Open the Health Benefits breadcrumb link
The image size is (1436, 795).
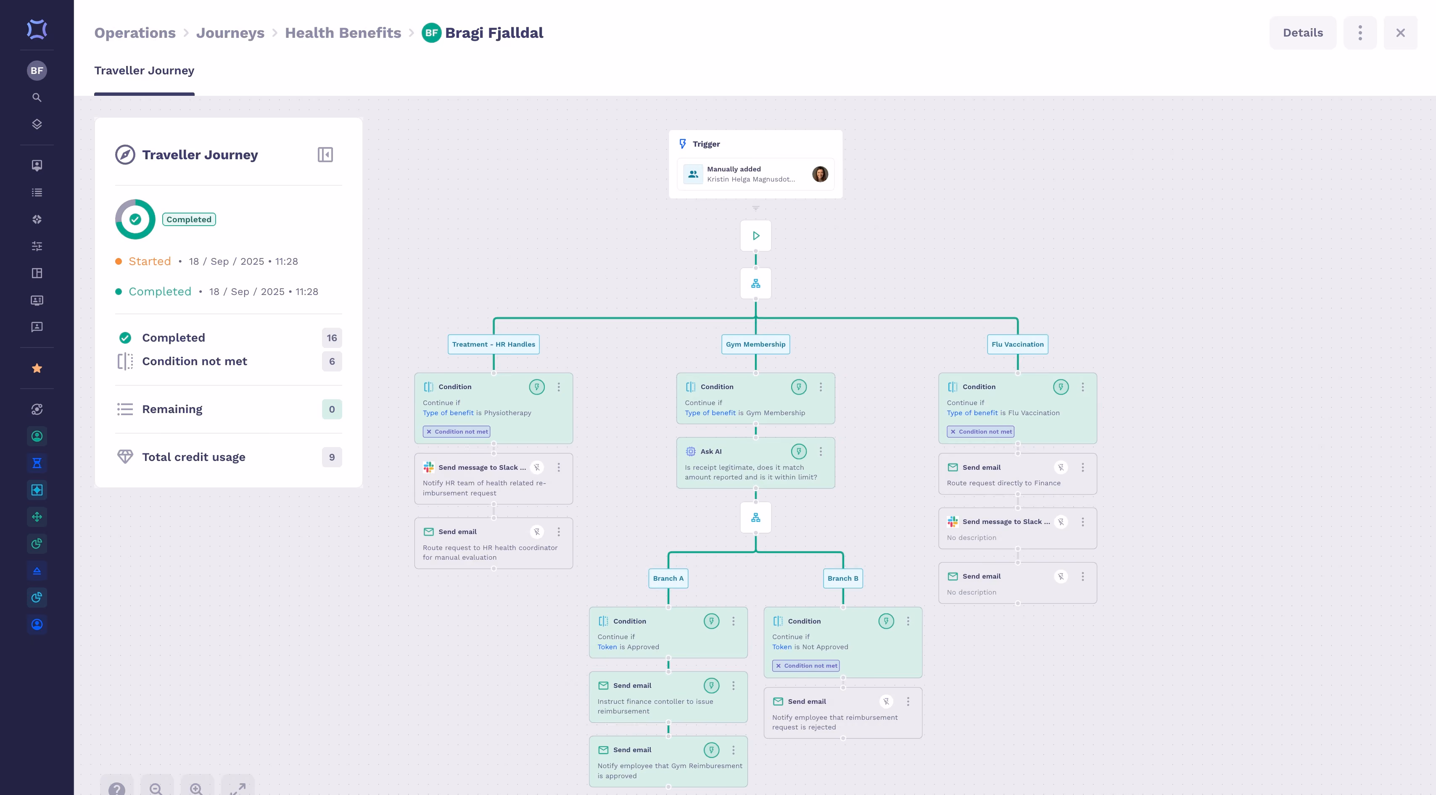[x=343, y=33]
